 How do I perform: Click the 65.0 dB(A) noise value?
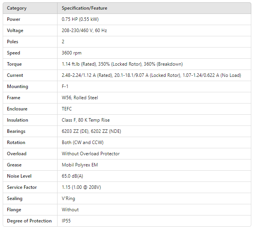pos(73,176)
